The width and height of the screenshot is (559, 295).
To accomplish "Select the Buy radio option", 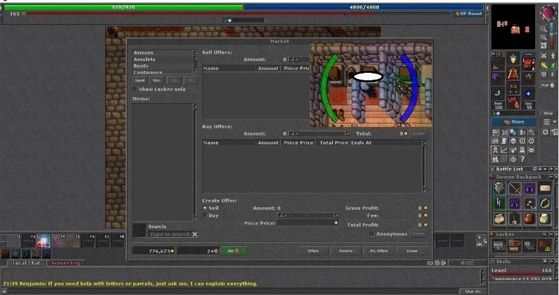I will click(x=205, y=215).
